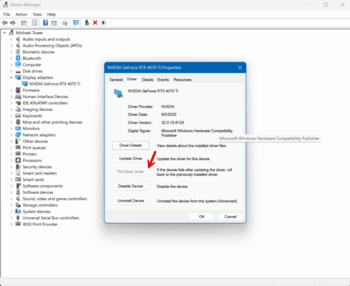
Task: Select the IDE ATA/ATAPI controllers item
Action: [x=45, y=103]
